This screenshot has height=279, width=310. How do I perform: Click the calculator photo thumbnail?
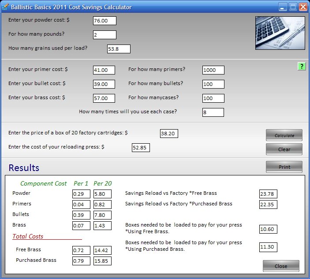(x=280, y=33)
